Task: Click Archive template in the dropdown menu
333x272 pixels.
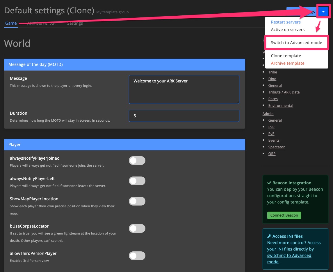Action: coord(287,63)
